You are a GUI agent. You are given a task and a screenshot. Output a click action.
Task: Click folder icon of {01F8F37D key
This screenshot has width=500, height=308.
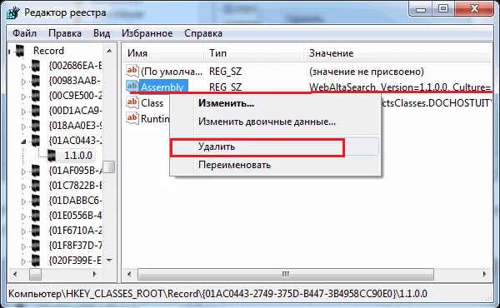pyautogui.click(x=36, y=246)
